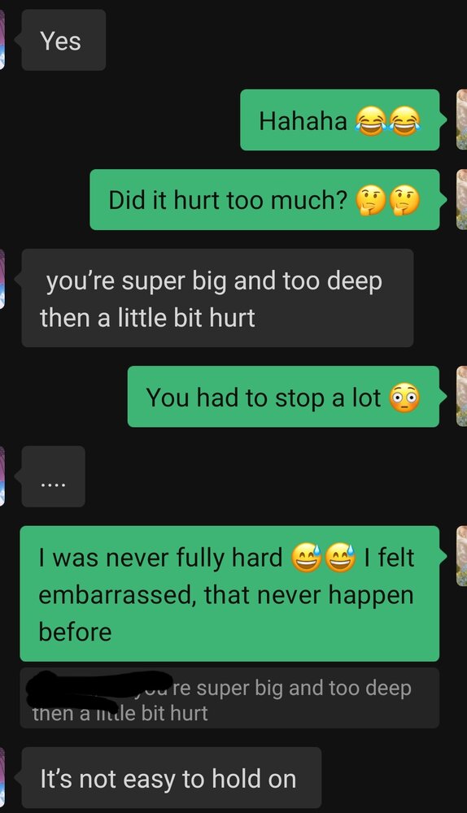
Task: Select the "I felt embarrassed" green message
Action: pos(229,593)
